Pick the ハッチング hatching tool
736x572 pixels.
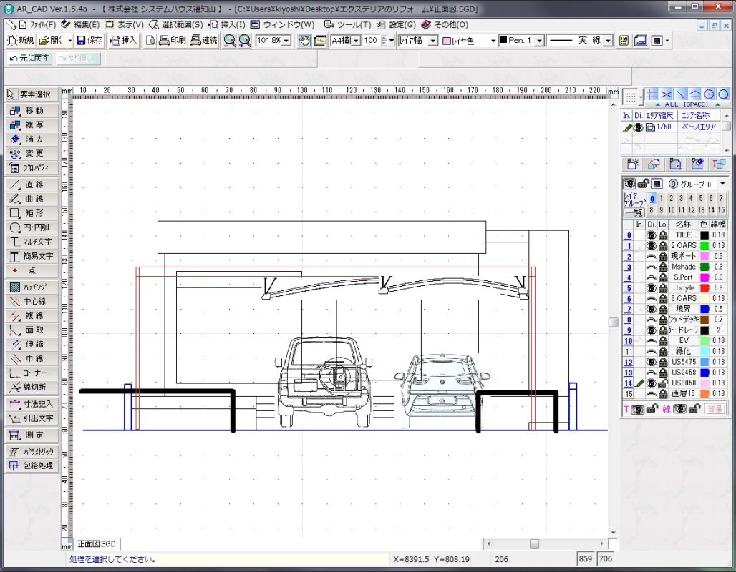(x=32, y=287)
